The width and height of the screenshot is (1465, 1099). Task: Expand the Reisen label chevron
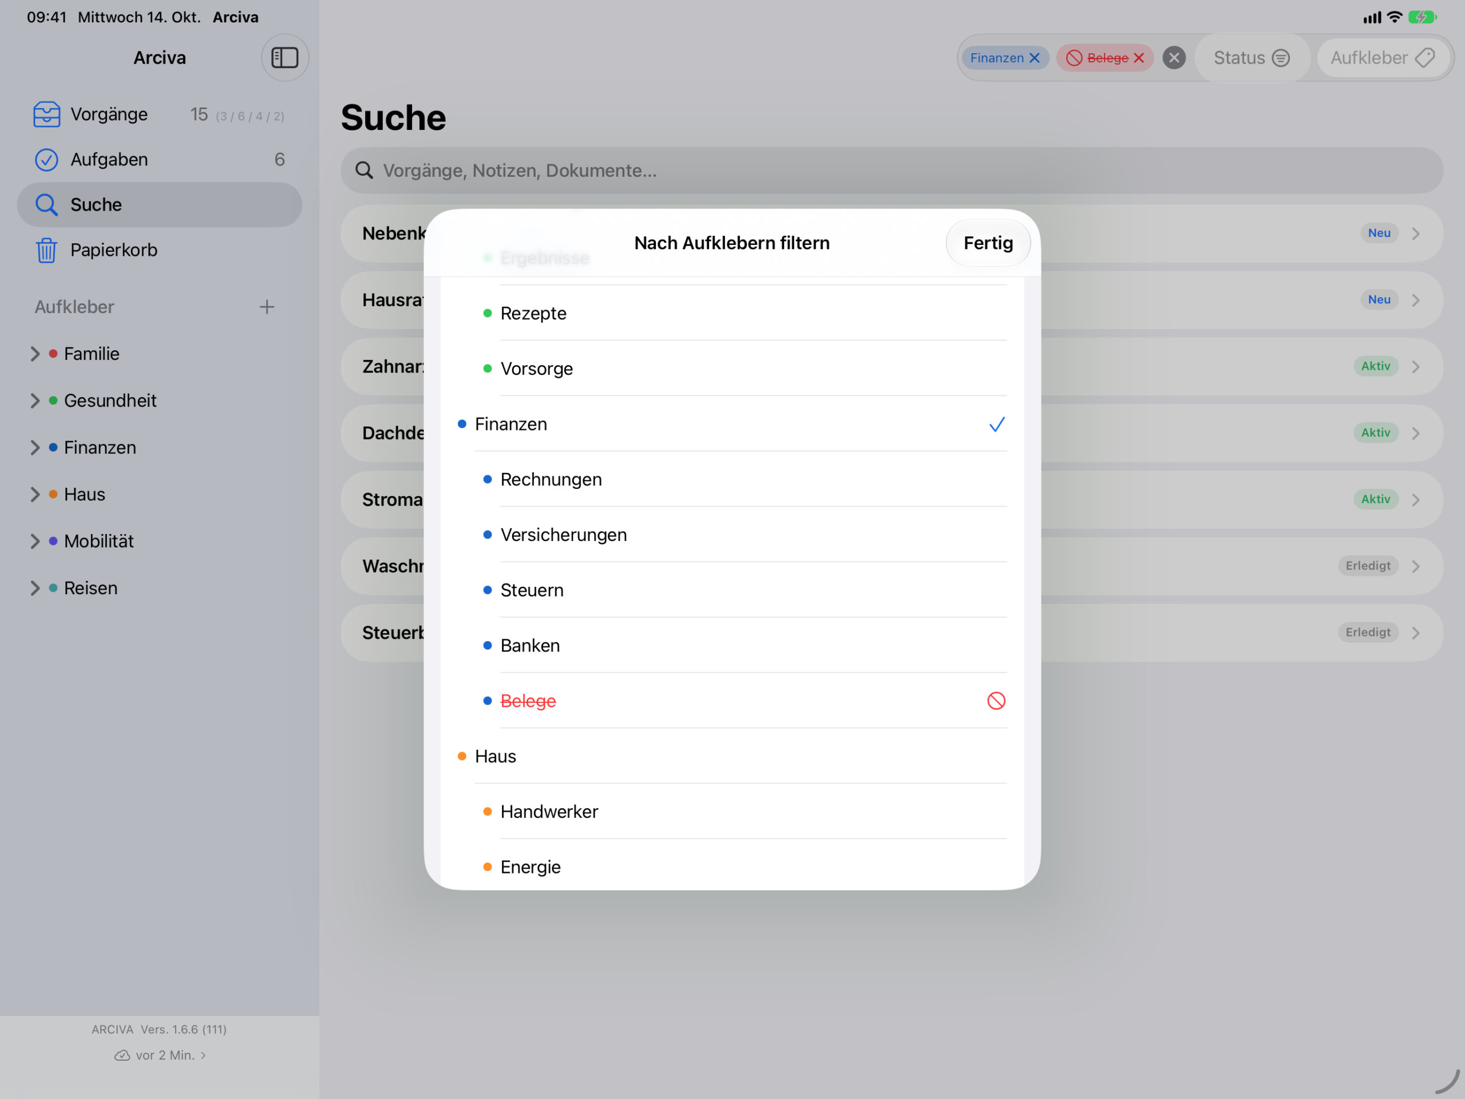click(x=34, y=588)
